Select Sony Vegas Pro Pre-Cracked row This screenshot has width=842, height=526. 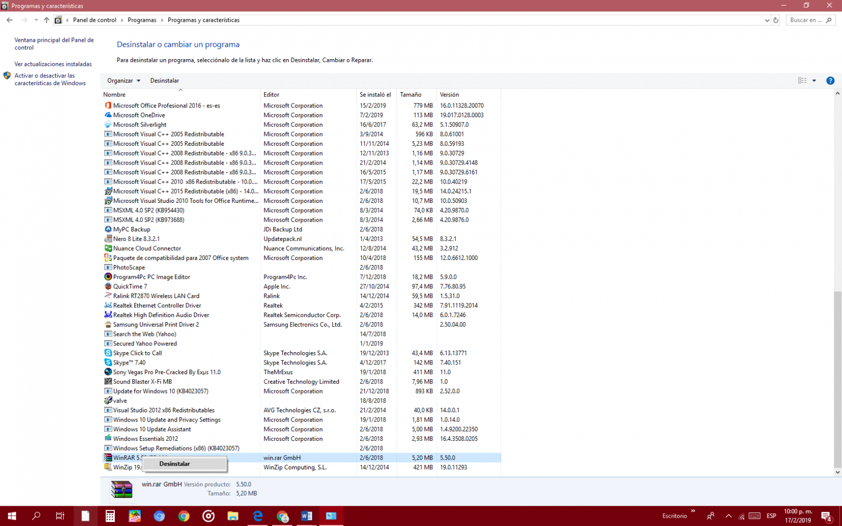301,372
